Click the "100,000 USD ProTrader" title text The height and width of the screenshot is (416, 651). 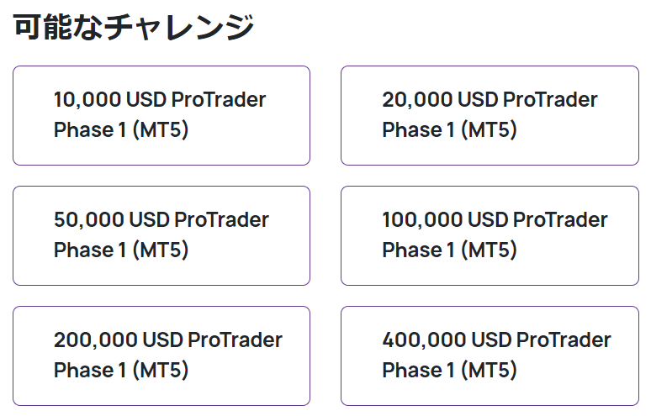[x=495, y=220]
